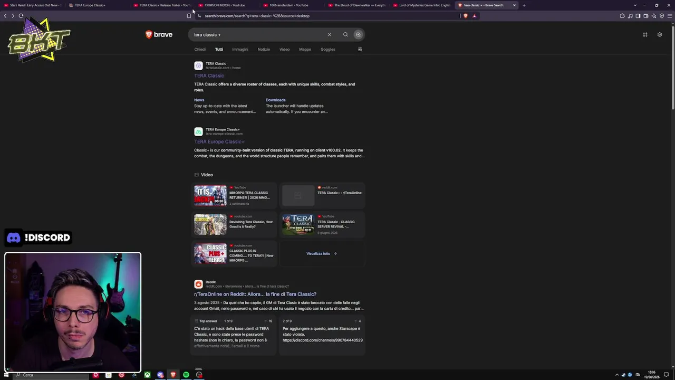Click the Reddit favicon of the r/TeraOnline result
Screen dimensions: 675x380
(198, 284)
